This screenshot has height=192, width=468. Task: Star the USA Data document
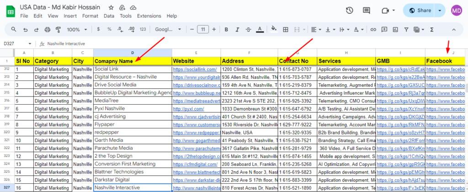[x=111, y=7]
